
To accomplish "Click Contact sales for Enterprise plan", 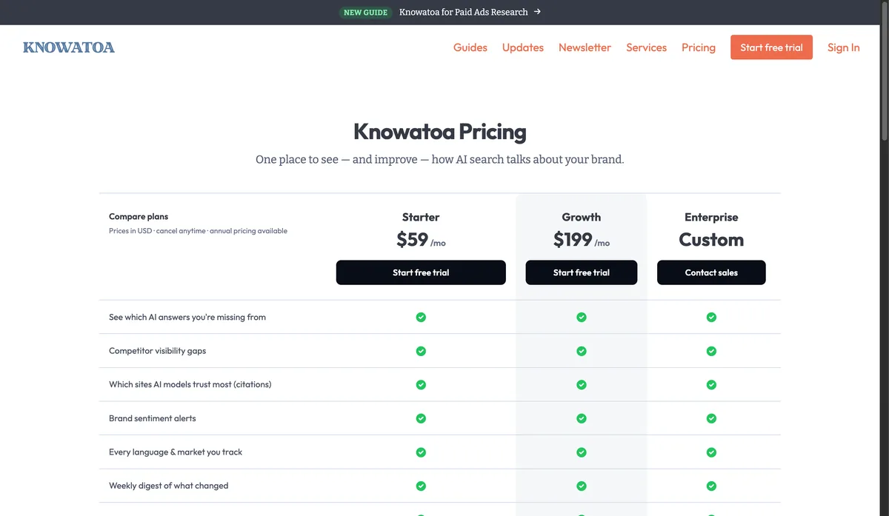I will tap(711, 272).
